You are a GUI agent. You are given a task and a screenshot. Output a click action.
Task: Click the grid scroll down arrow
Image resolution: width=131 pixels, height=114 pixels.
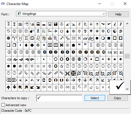tap(127, 89)
